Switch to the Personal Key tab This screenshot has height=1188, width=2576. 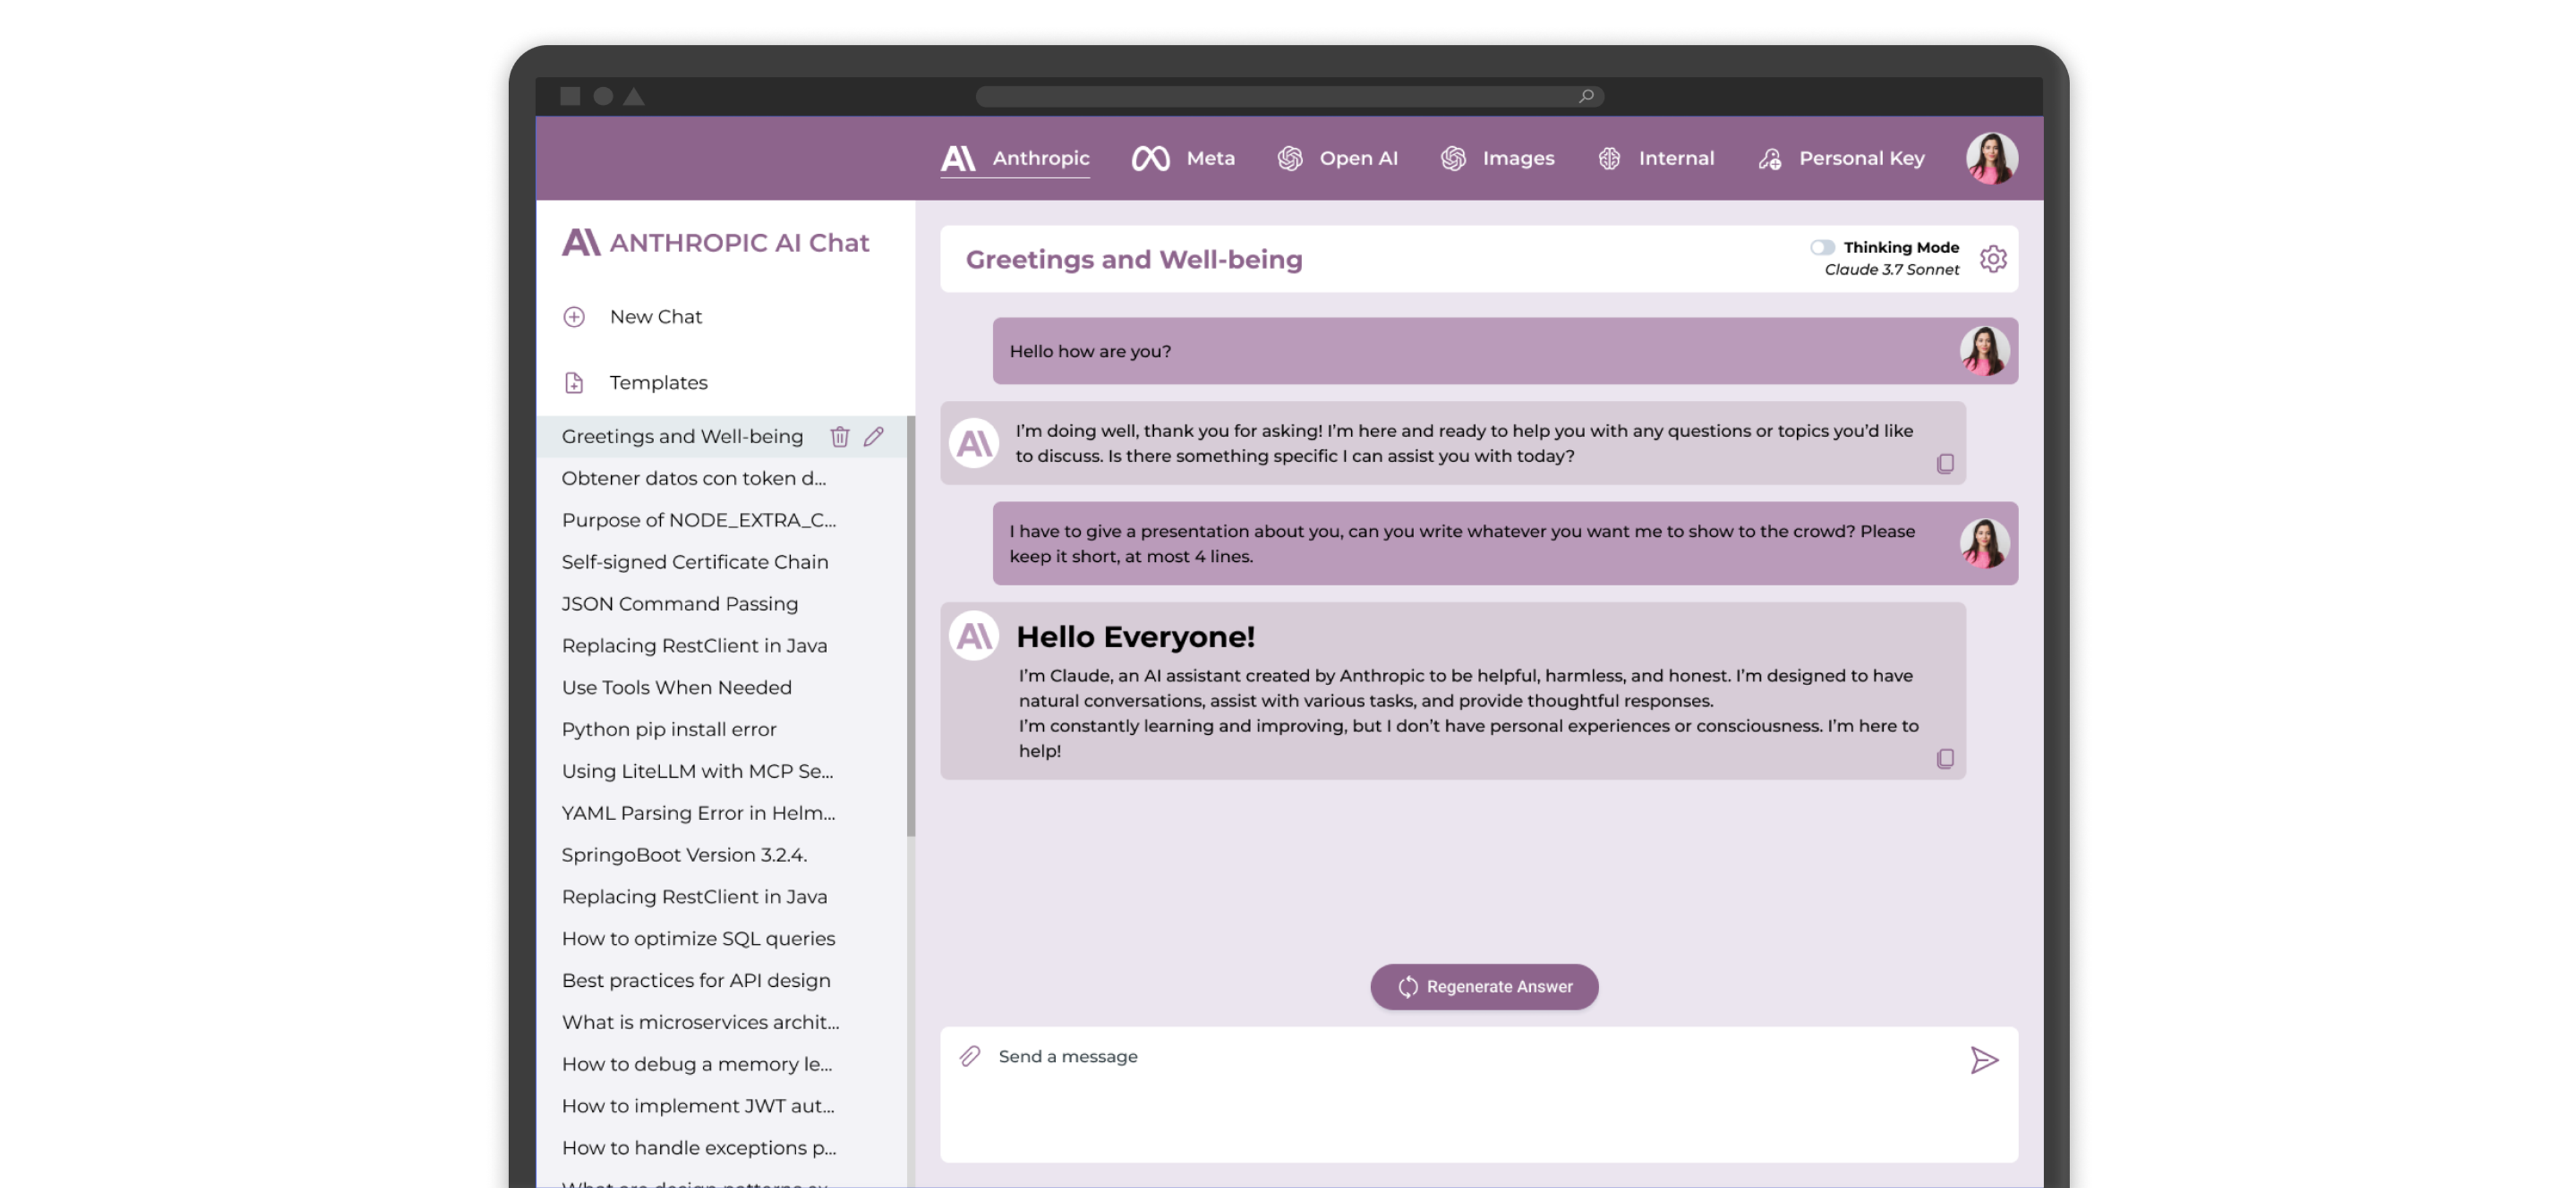tap(1841, 159)
